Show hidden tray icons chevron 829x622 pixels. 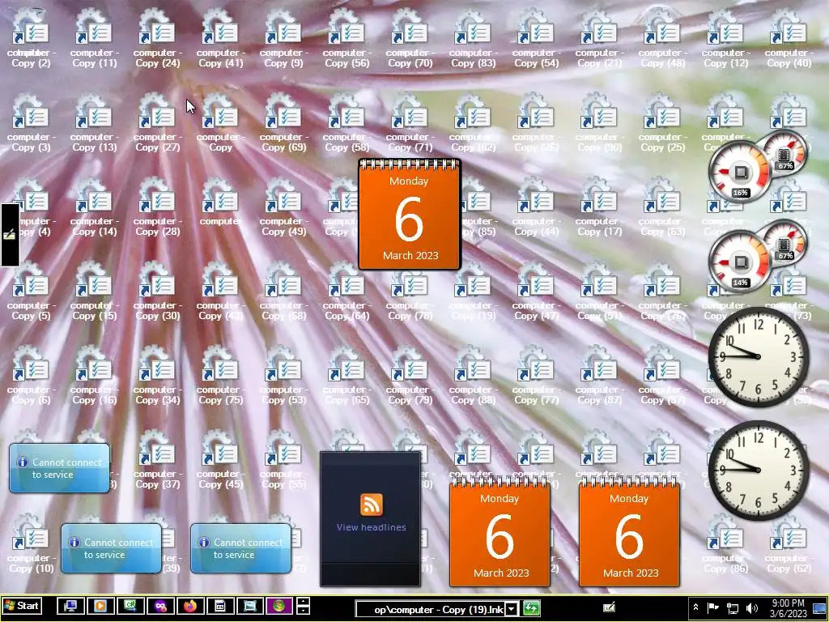click(696, 608)
